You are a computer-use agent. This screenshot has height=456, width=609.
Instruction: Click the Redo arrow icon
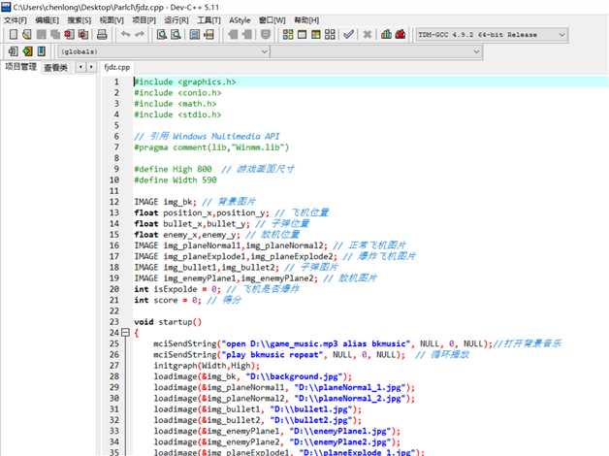point(140,35)
